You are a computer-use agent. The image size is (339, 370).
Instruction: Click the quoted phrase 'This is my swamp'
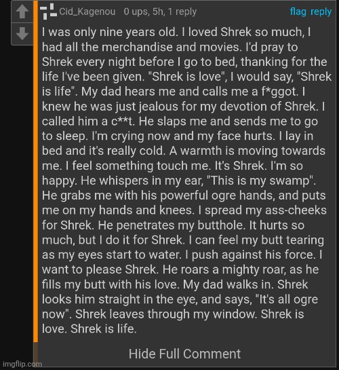coord(260,181)
